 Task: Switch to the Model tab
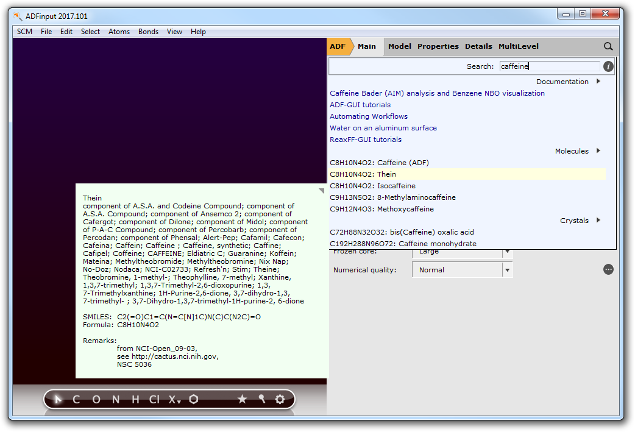(x=400, y=46)
